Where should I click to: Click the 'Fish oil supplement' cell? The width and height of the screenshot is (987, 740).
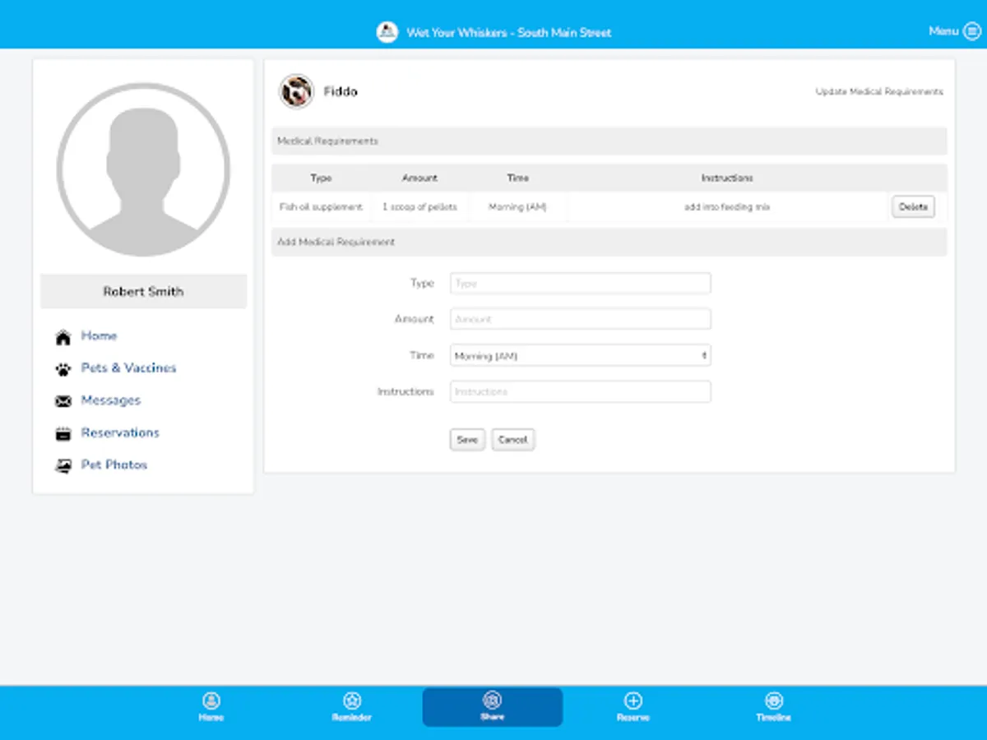[x=321, y=207]
